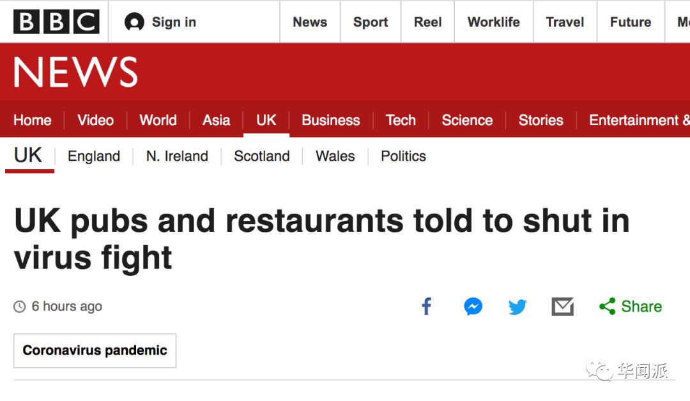This screenshot has height=401, width=690.
Task: Click the Coronavirus pandemic topic tag
Action: click(x=95, y=351)
